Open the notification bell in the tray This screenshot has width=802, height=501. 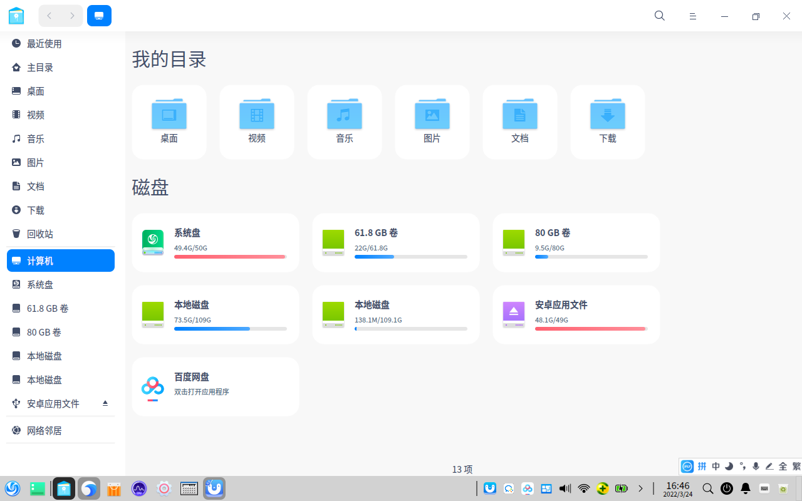(746, 488)
